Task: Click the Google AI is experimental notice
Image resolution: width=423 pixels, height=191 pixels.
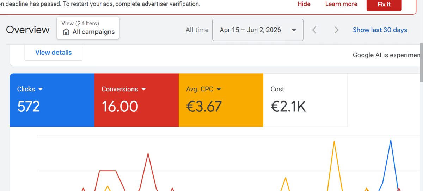Action: (x=387, y=55)
